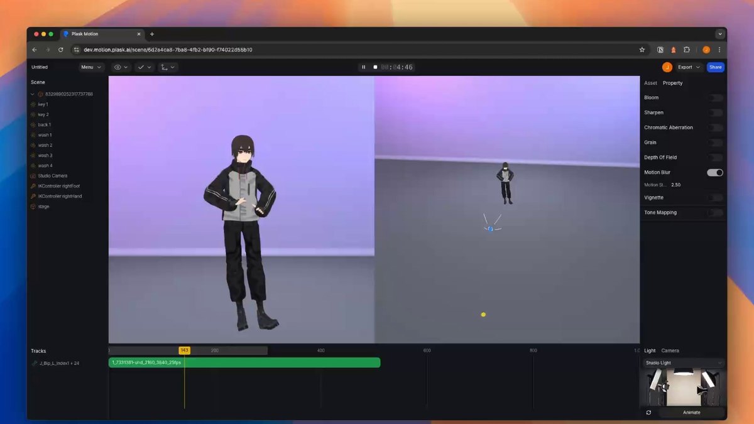Stop the animation playback
Viewport: 754px width, 424px height.
[375, 67]
